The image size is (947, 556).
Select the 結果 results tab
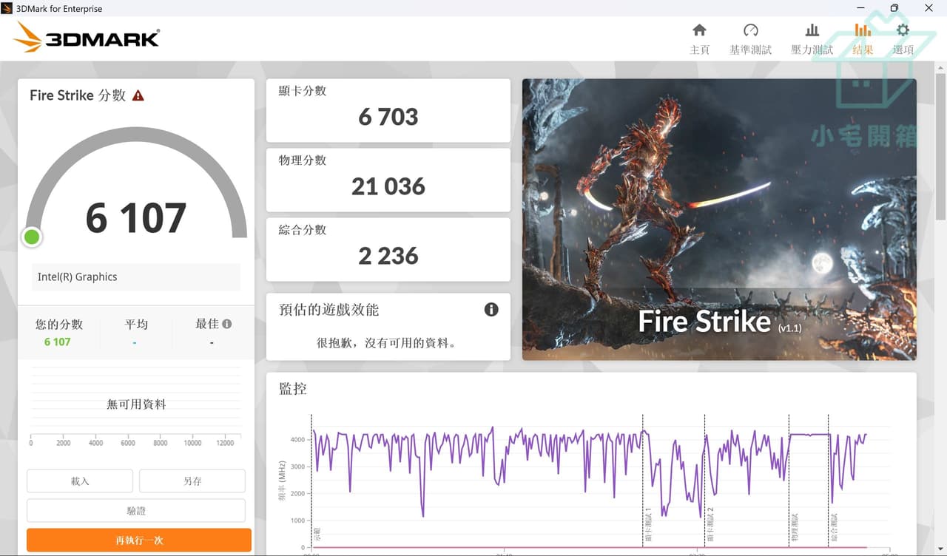pos(863,39)
